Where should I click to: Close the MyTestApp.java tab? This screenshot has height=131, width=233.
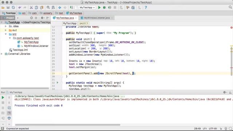[76, 18]
